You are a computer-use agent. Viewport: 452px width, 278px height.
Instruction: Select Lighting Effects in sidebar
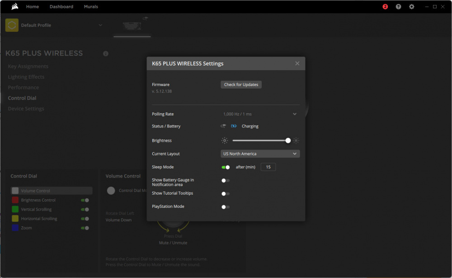(x=26, y=77)
